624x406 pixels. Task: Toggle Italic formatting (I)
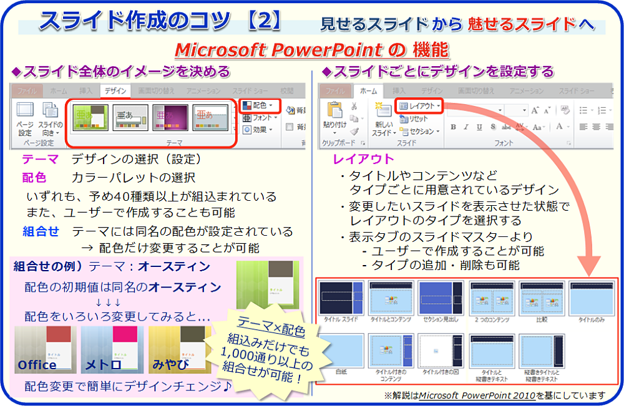tap(466, 127)
